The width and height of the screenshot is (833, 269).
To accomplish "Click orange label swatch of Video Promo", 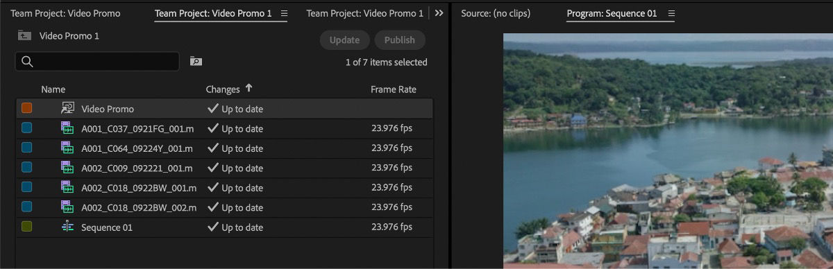I will point(27,108).
